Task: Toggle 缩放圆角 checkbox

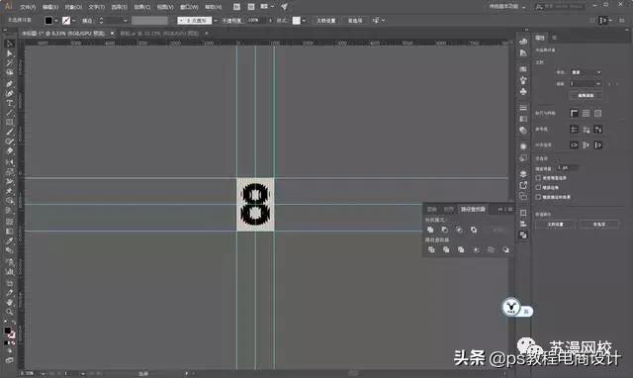Action: pos(538,187)
